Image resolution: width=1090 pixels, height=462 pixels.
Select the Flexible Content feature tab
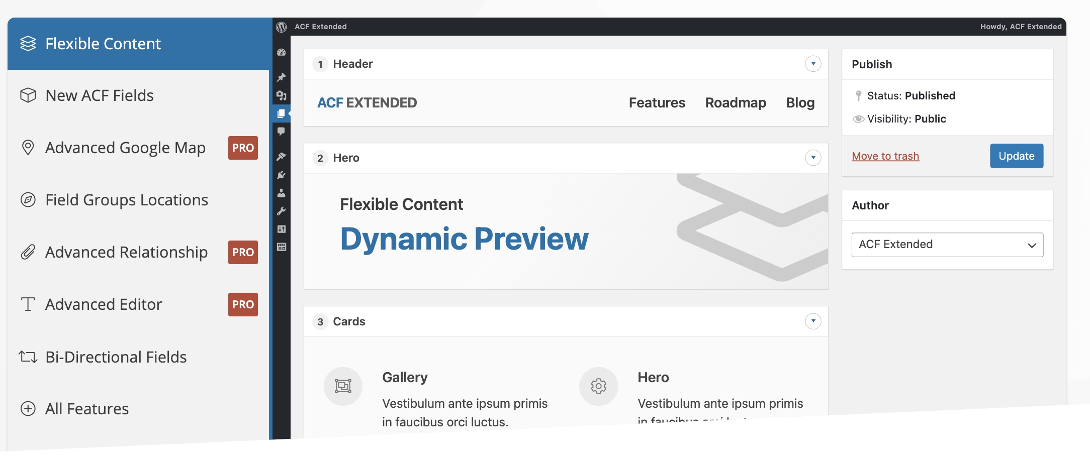[103, 44]
